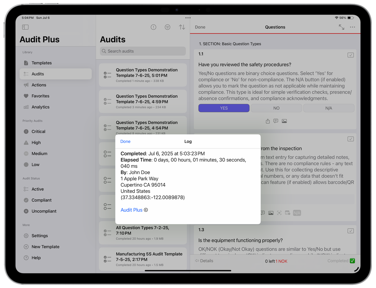Show Critical priority audits
Image resolution: width=376 pixels, height=288 pixels.
[56, 131]
